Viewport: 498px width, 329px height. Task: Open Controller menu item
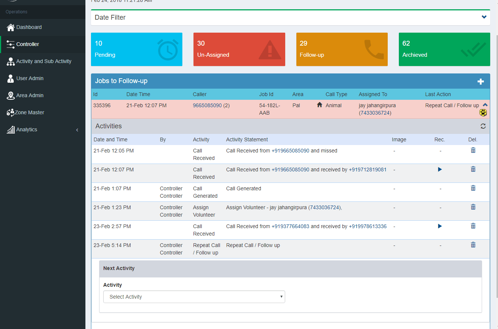pos(43,44)
